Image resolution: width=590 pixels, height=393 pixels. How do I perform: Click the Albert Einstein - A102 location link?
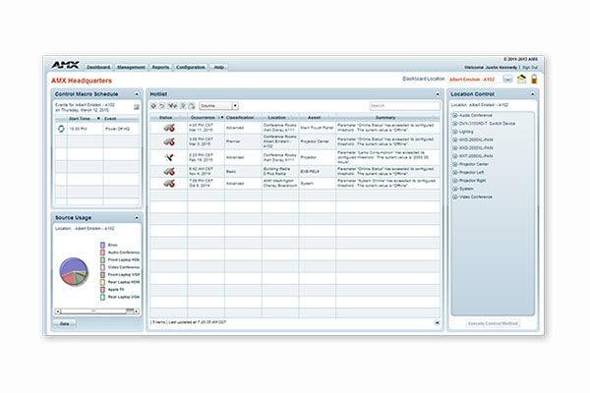coord(472,80)
